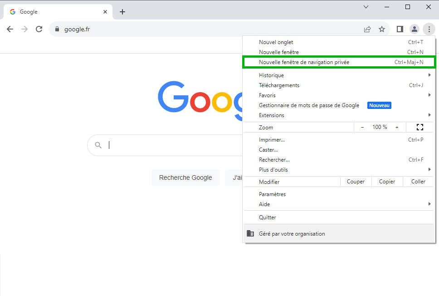
Task: Click the Couper button
Action: (356, 182)
